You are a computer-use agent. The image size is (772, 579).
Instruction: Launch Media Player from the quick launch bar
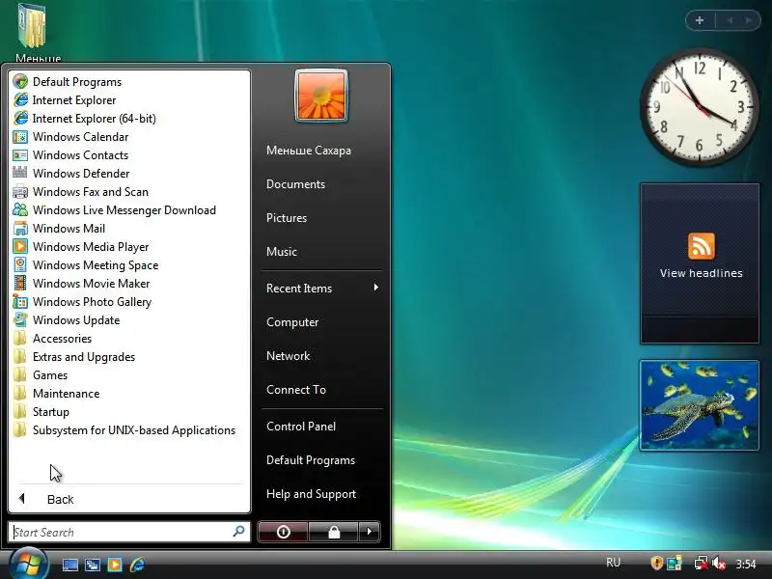[115, 565]
